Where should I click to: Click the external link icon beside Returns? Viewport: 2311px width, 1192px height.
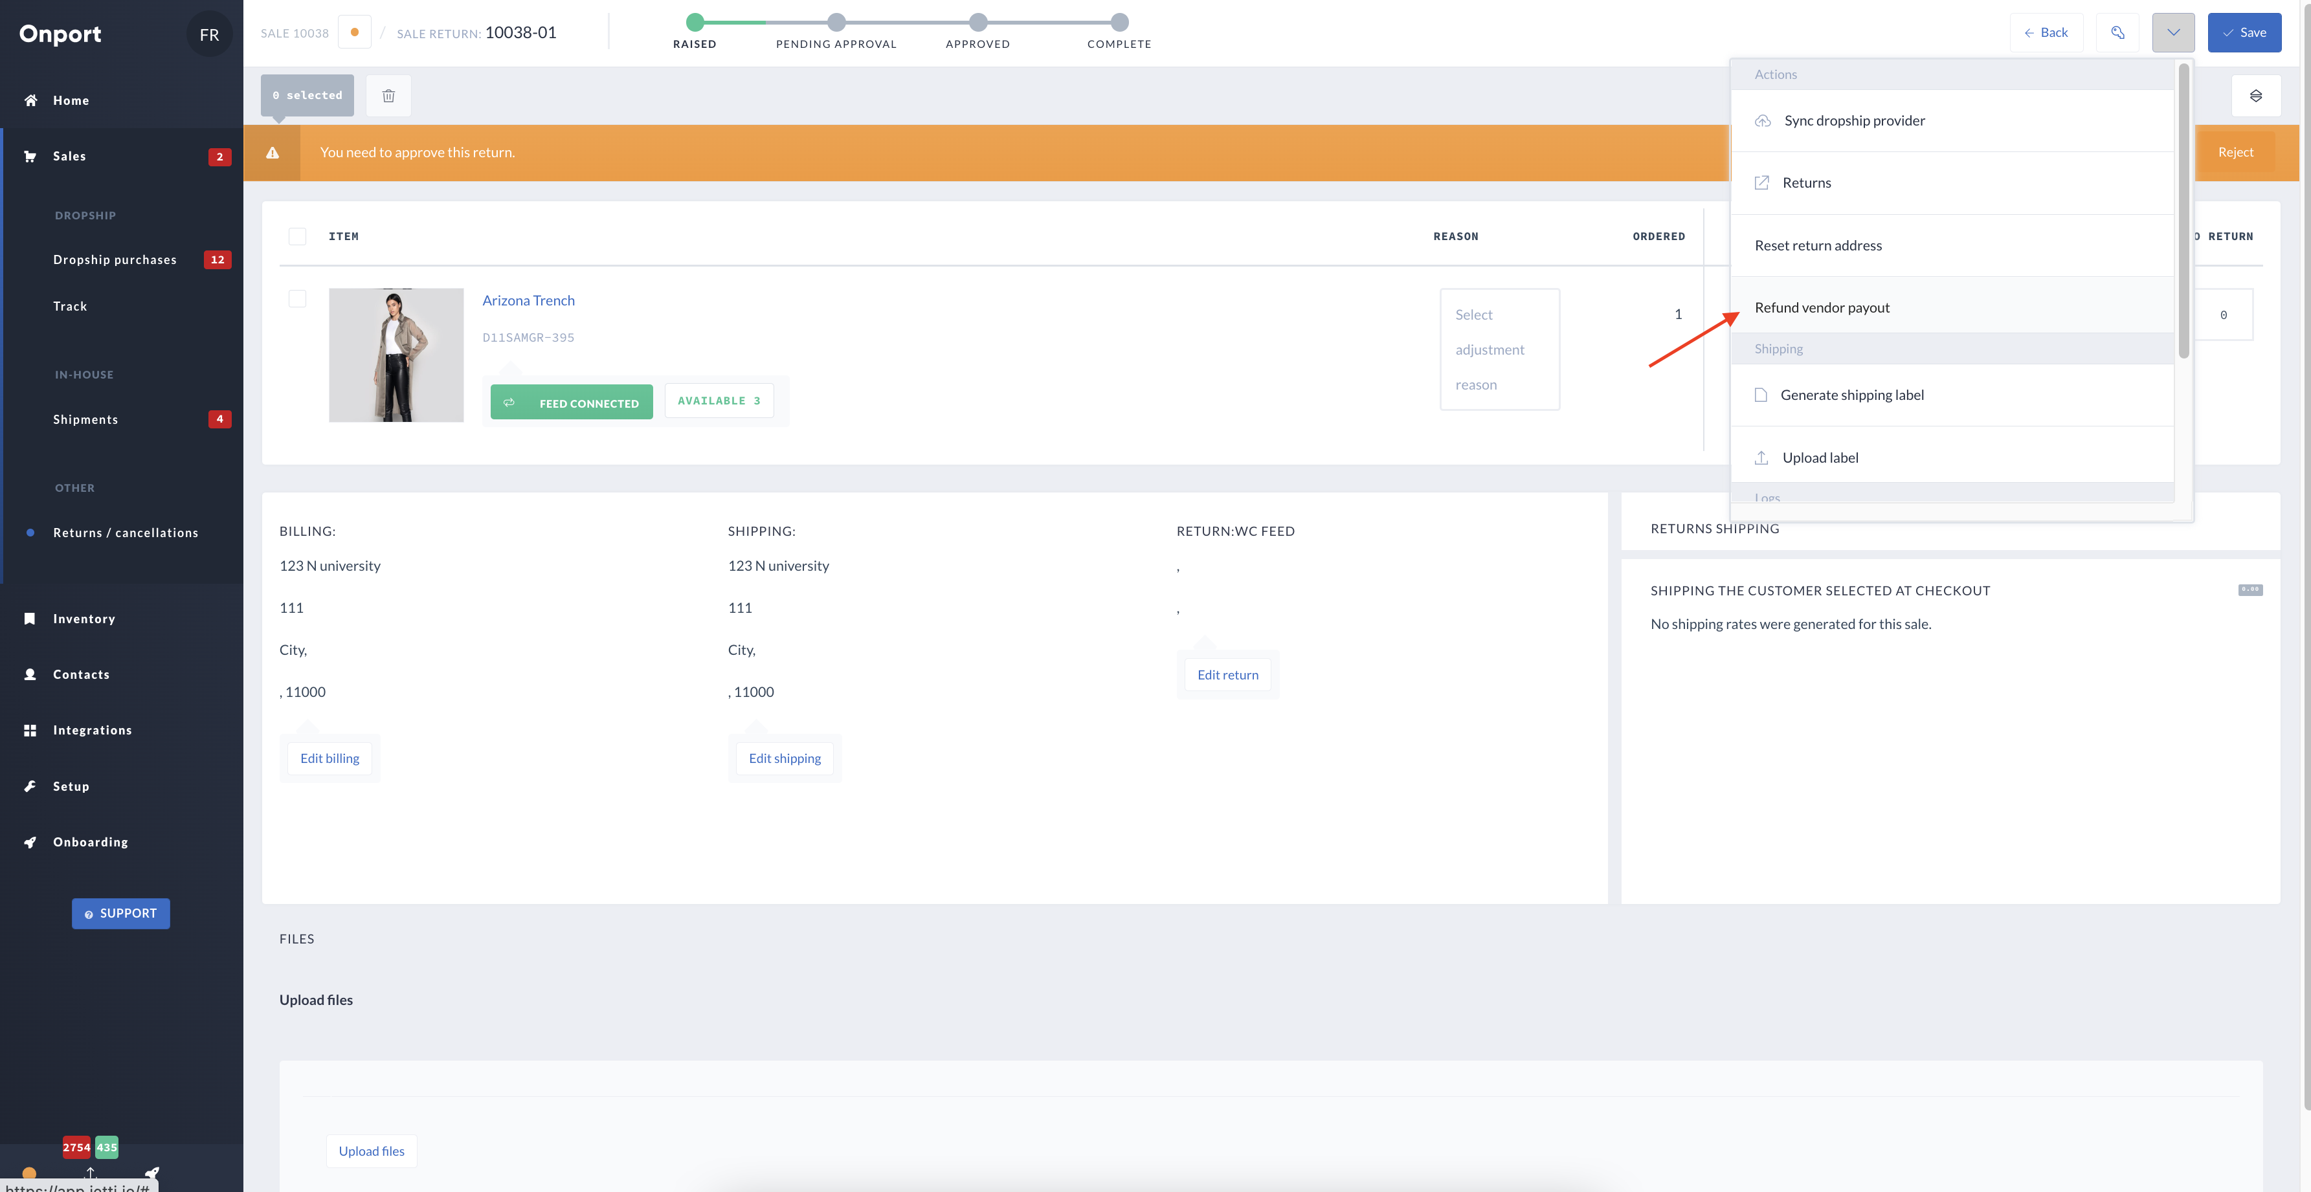coord(1762,183)
